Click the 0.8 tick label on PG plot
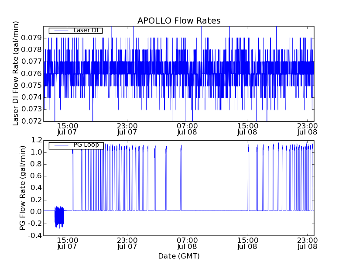The width and height of the screenshot is (349, 262). click(x=37, y=164)
